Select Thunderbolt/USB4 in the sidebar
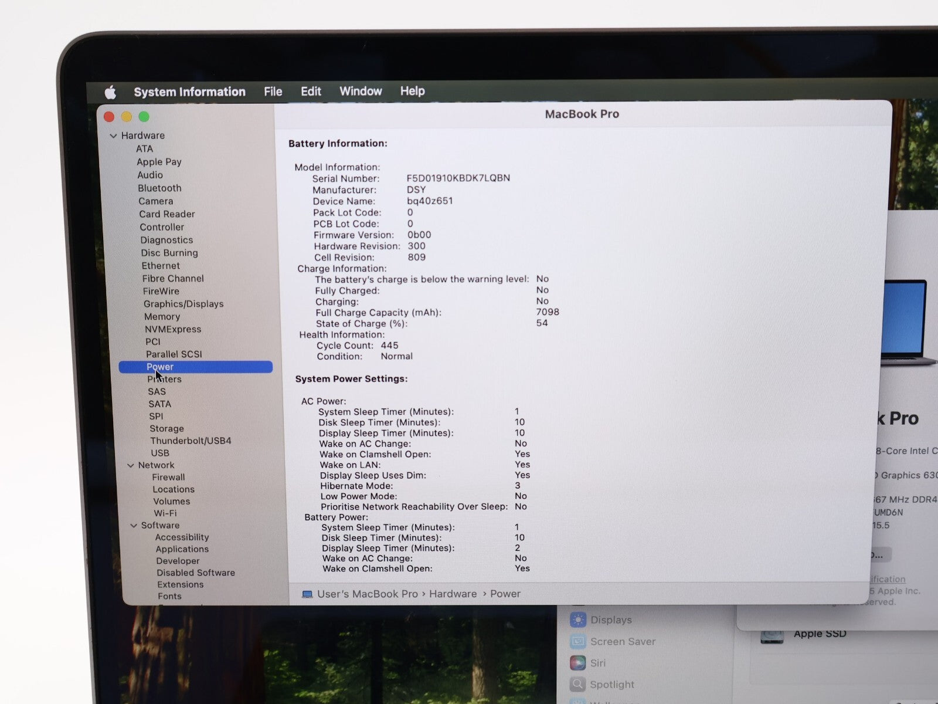The image size is (938, 704). coord(191,441)
